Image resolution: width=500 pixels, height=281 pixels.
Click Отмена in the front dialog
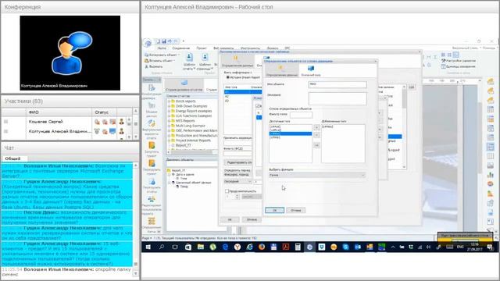pos(295,210)
